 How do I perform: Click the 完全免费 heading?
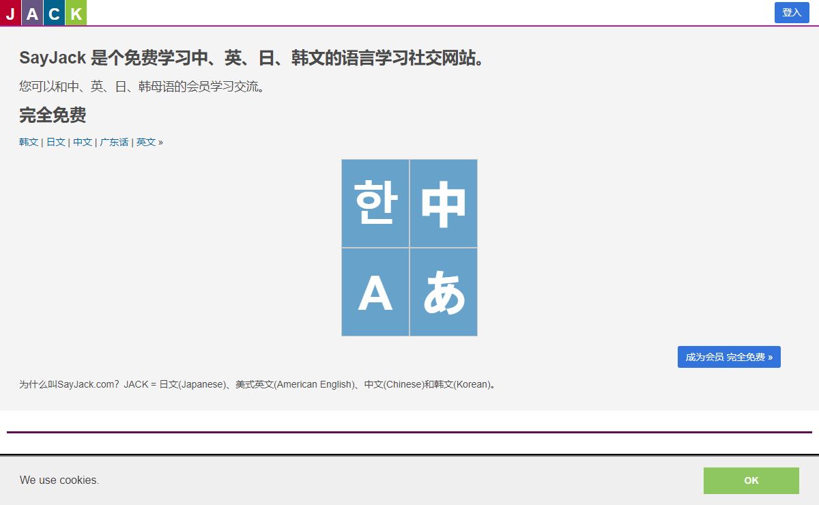click(53, 115)
